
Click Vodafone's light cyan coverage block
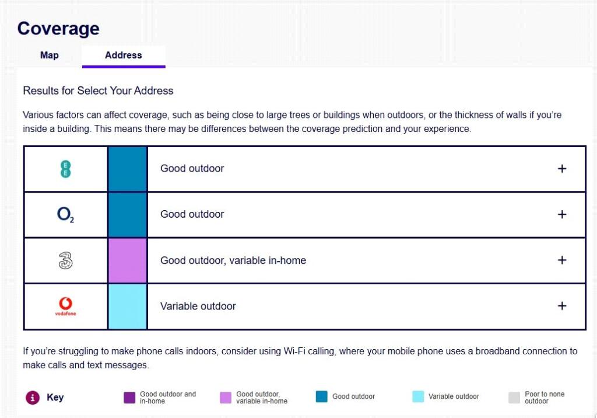point(128,306)
